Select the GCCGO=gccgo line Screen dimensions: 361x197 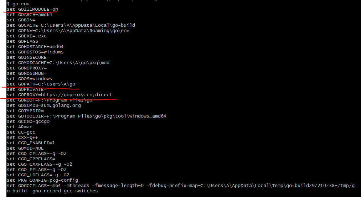(28, 121)
